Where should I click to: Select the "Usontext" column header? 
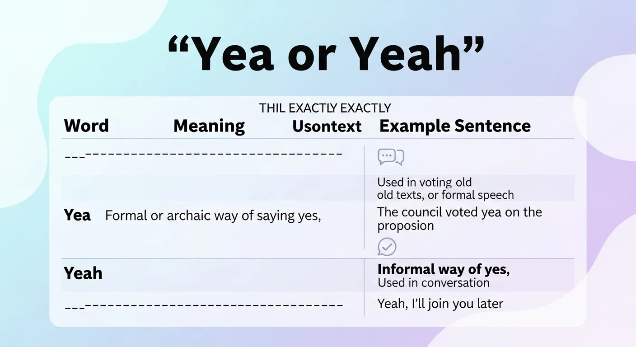(x=327, y=127)
